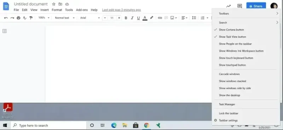Open the activity dashboard trend icon
Image resolution: width=283 pixels, height=130 pixels.
pos(229,6)
